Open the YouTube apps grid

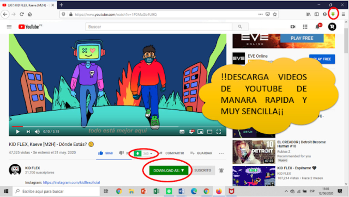[x=305, y=27]
